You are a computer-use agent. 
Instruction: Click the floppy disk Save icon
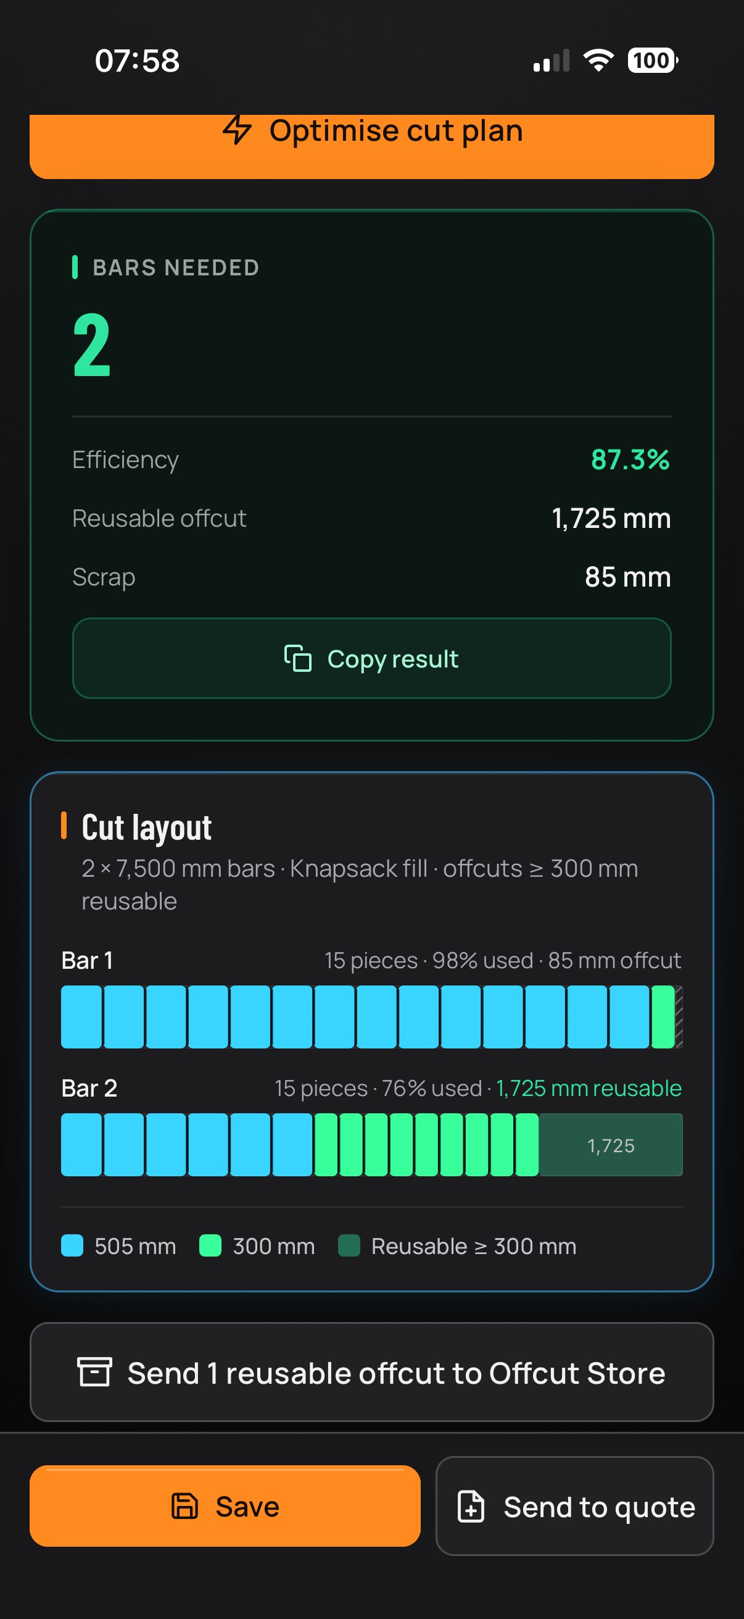tap(184, 1506)
